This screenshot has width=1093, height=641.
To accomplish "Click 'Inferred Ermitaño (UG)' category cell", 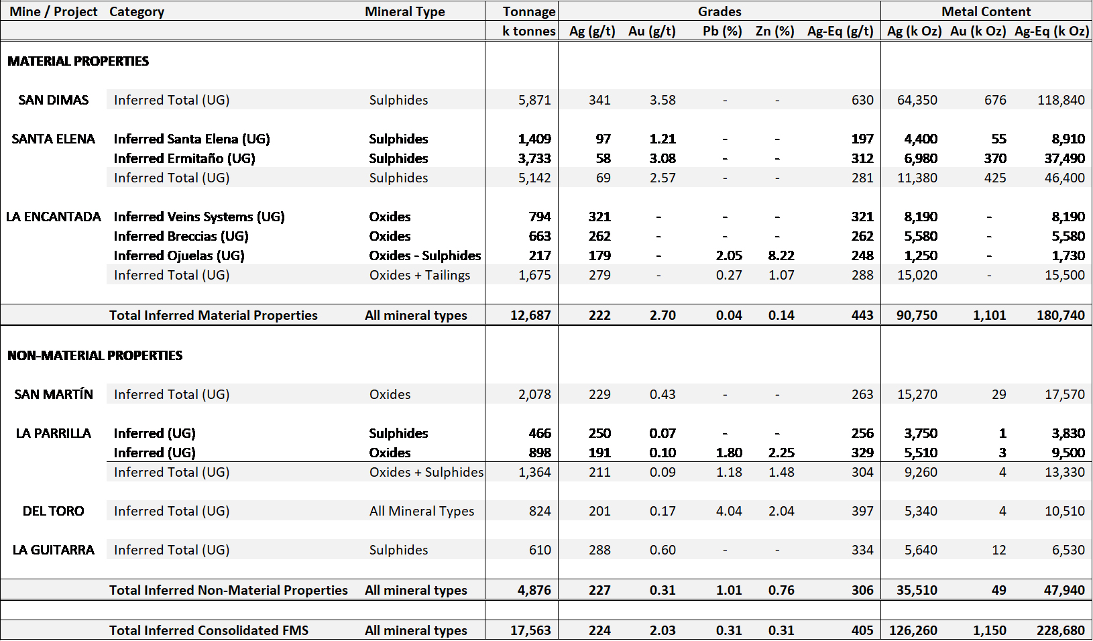I will coord(184,158).
